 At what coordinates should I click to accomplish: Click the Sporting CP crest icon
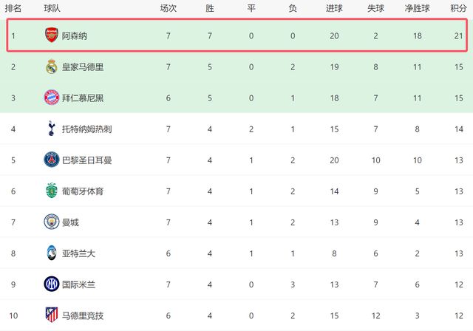50,191
